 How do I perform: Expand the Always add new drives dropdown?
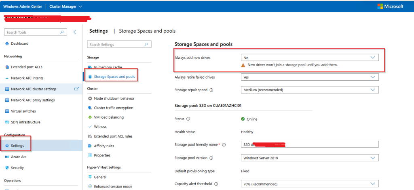tap(373, 58)
